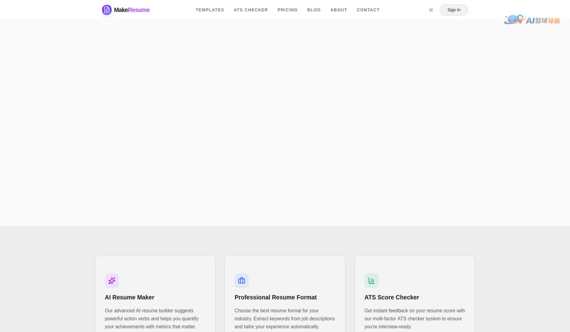Click the ATS Score Checker bar chart icon
570x332 pixels.
click(x=371, y=281)
